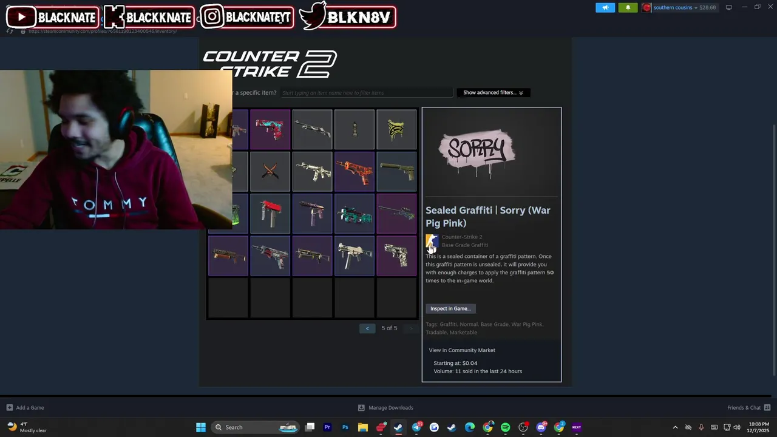Open View in Community Market link
The height and width of the screenshot is (437, 777).
click(x=462, y=350)
